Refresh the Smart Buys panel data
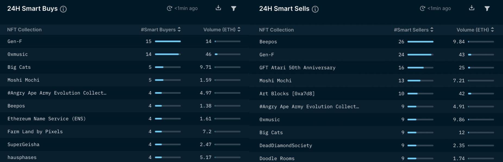The image size is (503, 162). coord(169,8)
